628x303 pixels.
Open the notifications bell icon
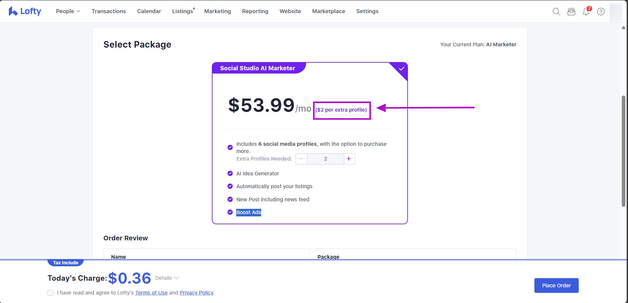pyautogui.click(x=586, y=11)
